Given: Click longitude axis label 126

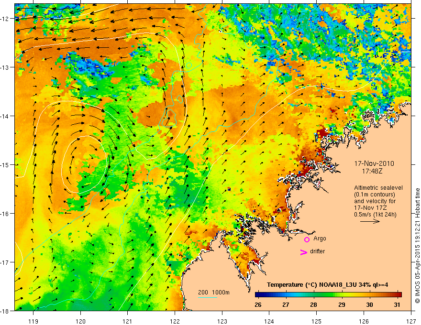Looking at the screenshot, I should (x=364, y=321).
